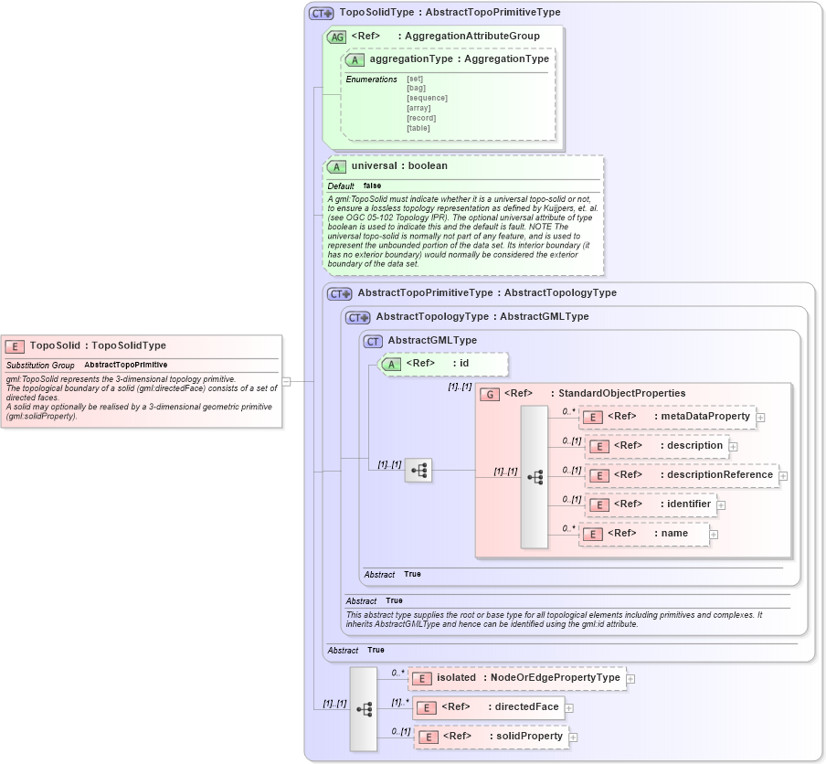This screenshot has height=764, width=826.
Task: Select the solidProperty label
Action: pos(529,736)
